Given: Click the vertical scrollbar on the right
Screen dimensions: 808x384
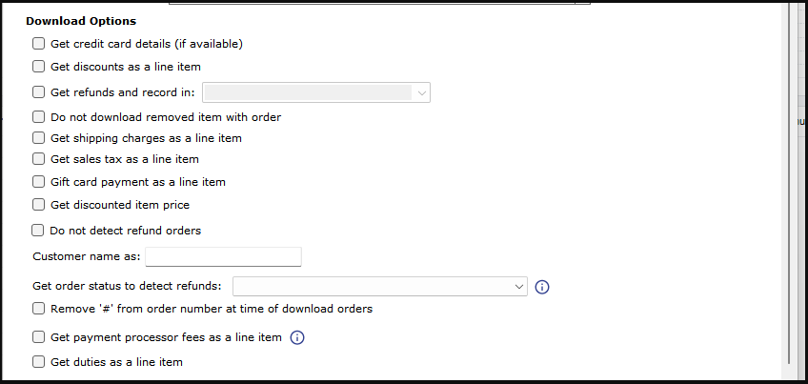Looking at the screenshot, I should (788, 191).
